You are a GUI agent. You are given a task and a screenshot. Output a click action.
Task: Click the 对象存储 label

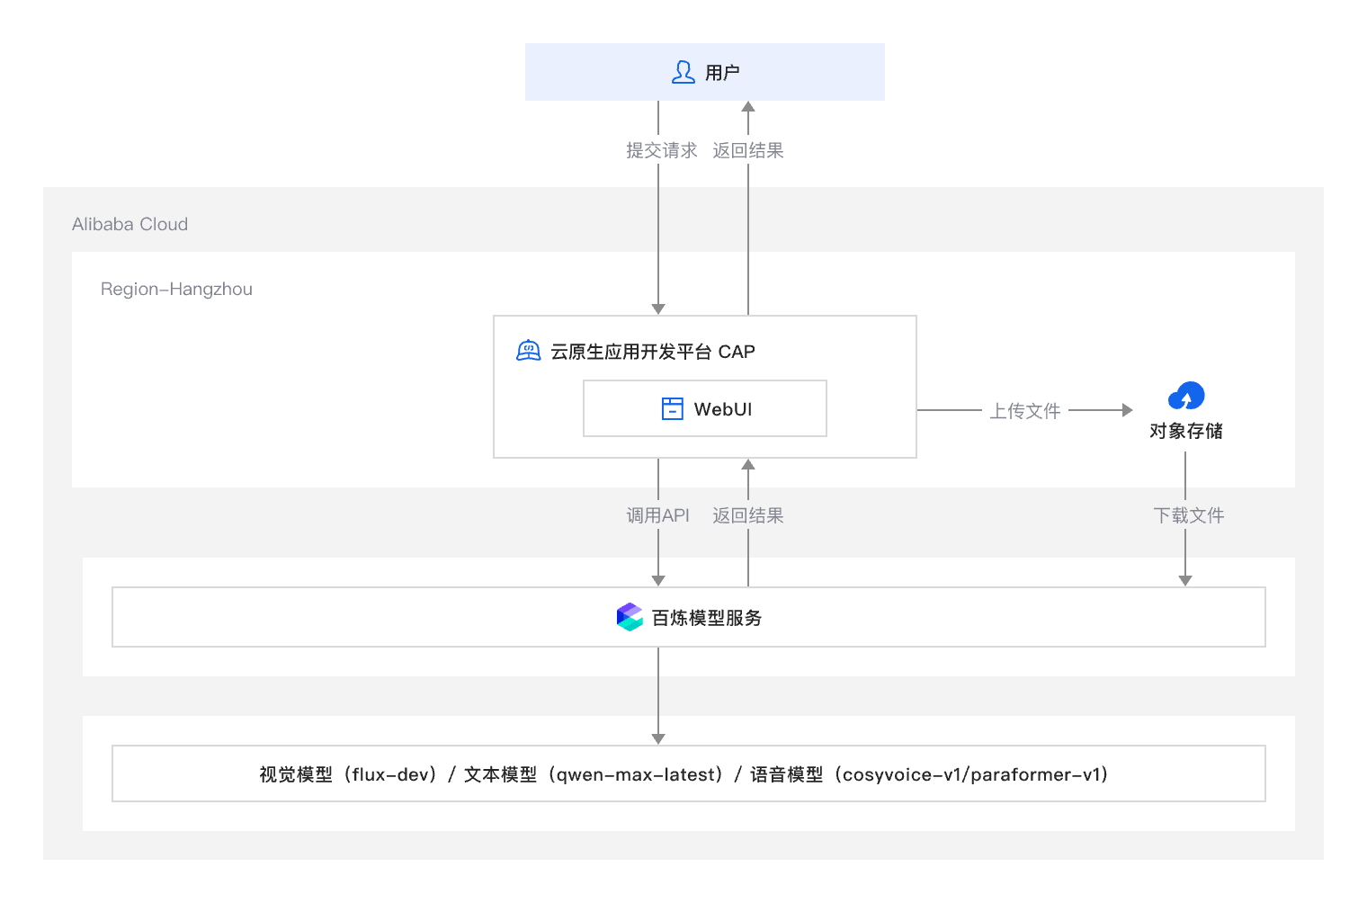(x=1186, y=431)
